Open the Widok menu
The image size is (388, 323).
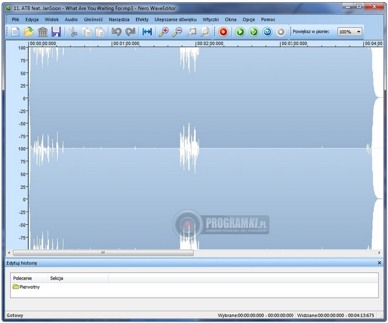coord(52,19)
